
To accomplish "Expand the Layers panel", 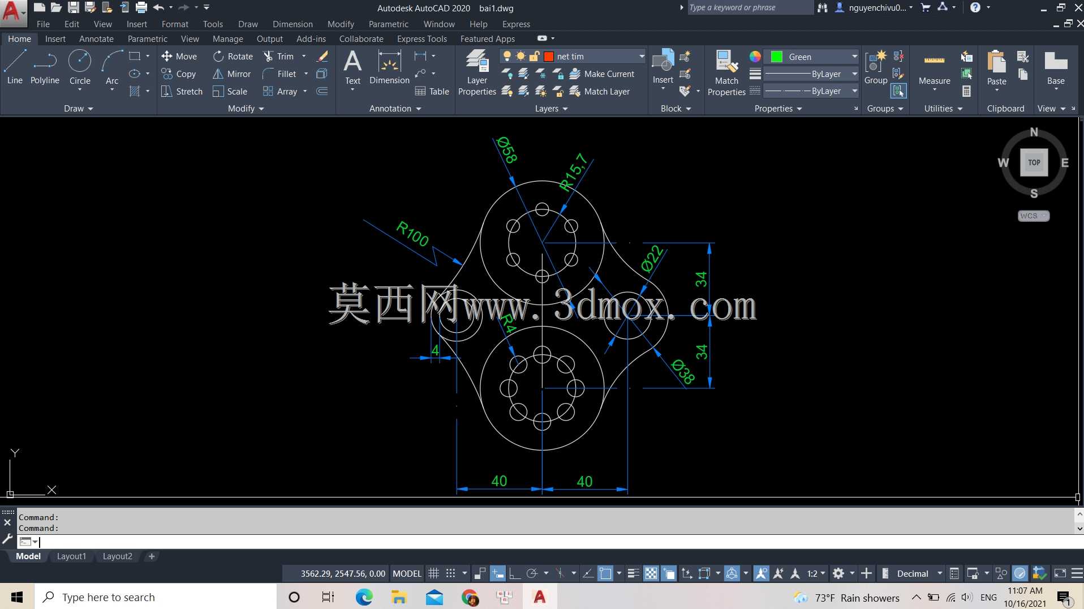I will click(551, 108).
